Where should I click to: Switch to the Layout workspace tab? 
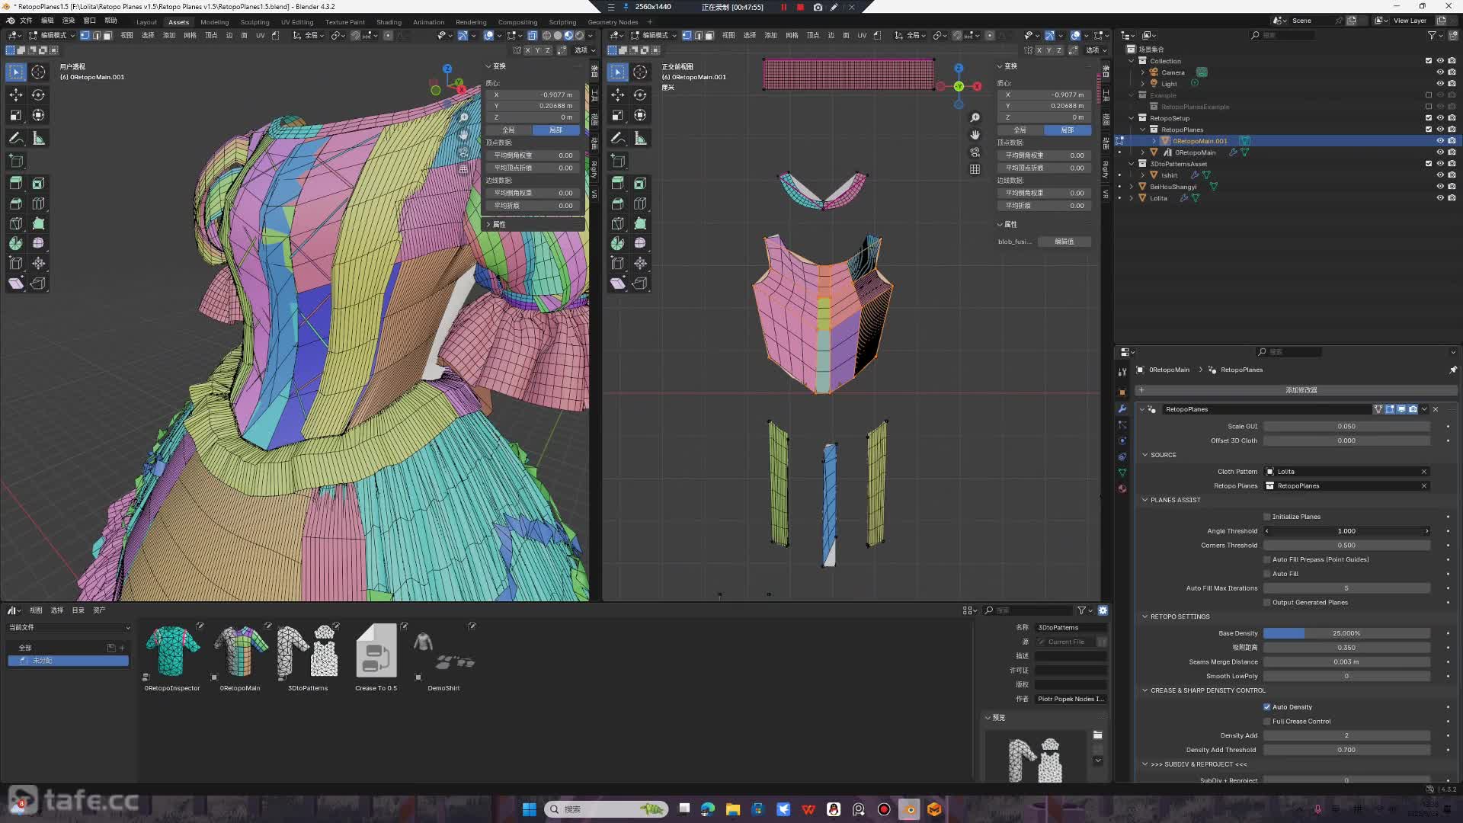click(146, 22)
